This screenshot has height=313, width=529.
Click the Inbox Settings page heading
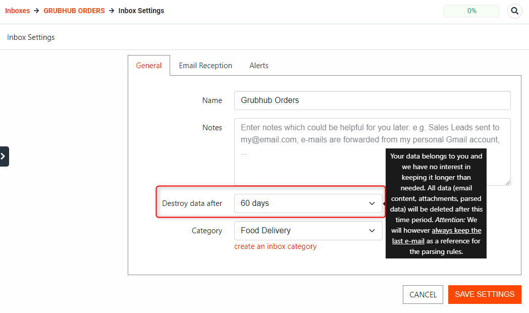(31, 37)
